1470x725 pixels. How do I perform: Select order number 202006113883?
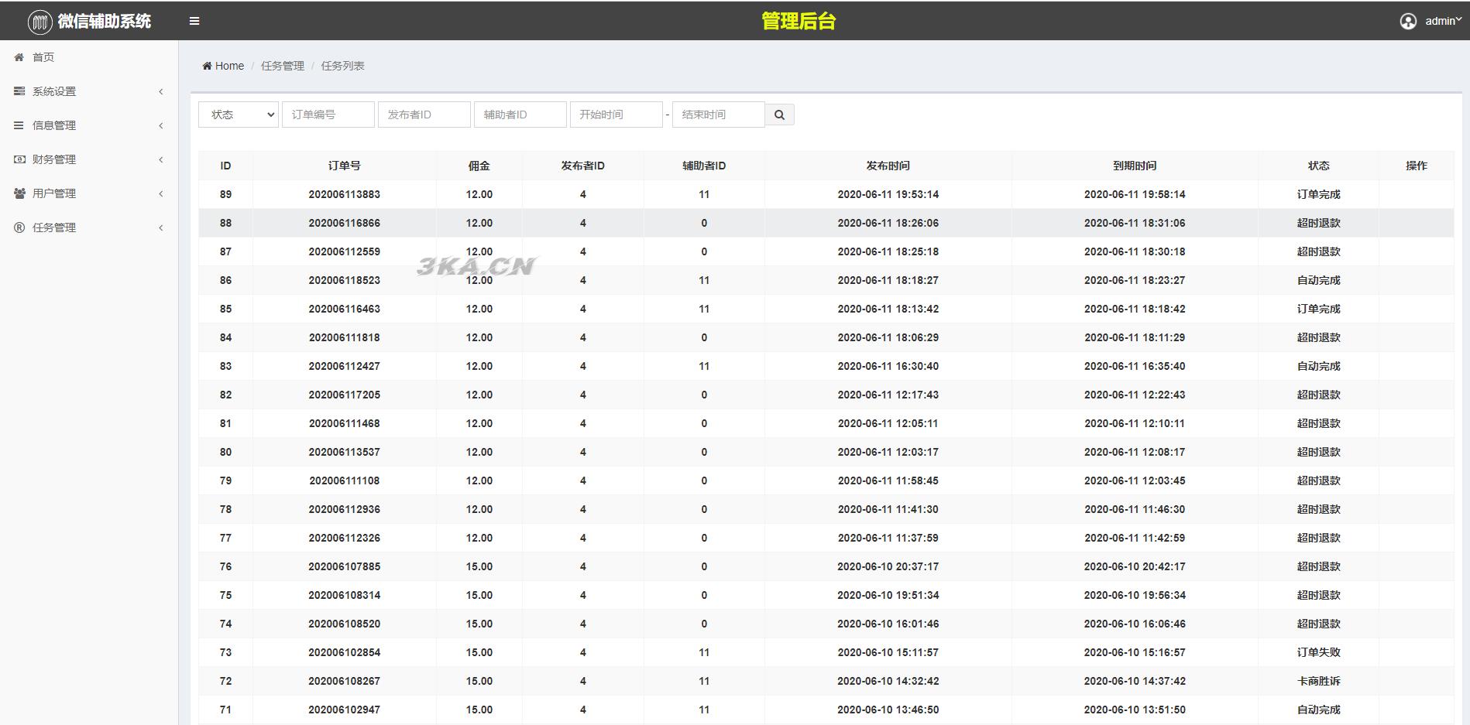(x=345, y=194)
